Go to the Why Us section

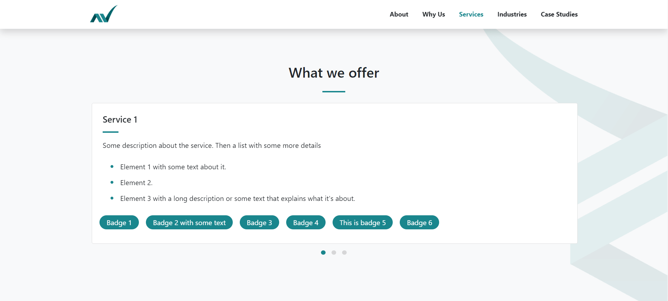tap(433, 14)
